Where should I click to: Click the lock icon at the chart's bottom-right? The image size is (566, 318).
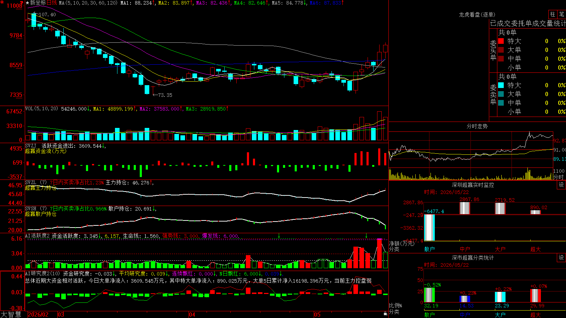[x=385, y=314]
